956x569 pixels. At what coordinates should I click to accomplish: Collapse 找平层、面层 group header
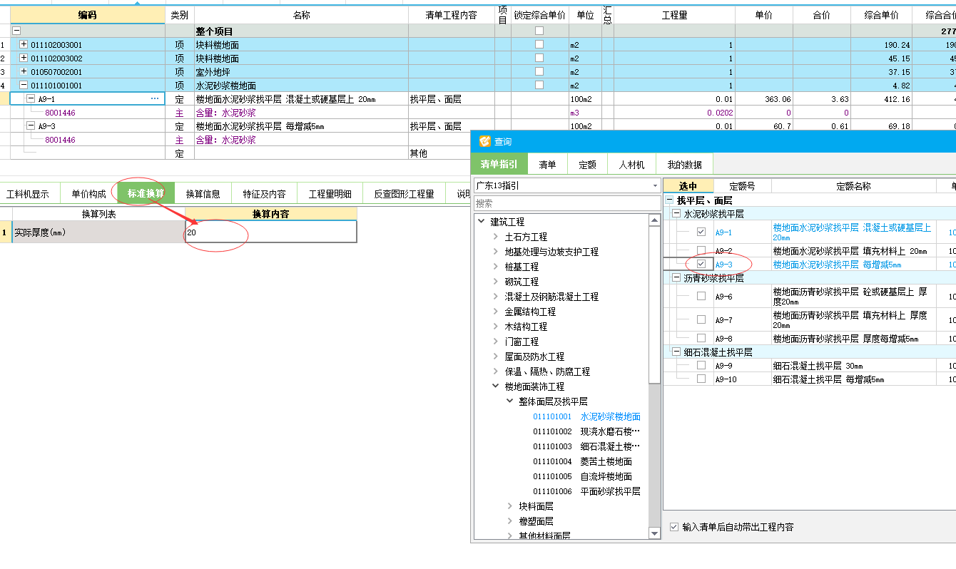[x=670, y=200]
